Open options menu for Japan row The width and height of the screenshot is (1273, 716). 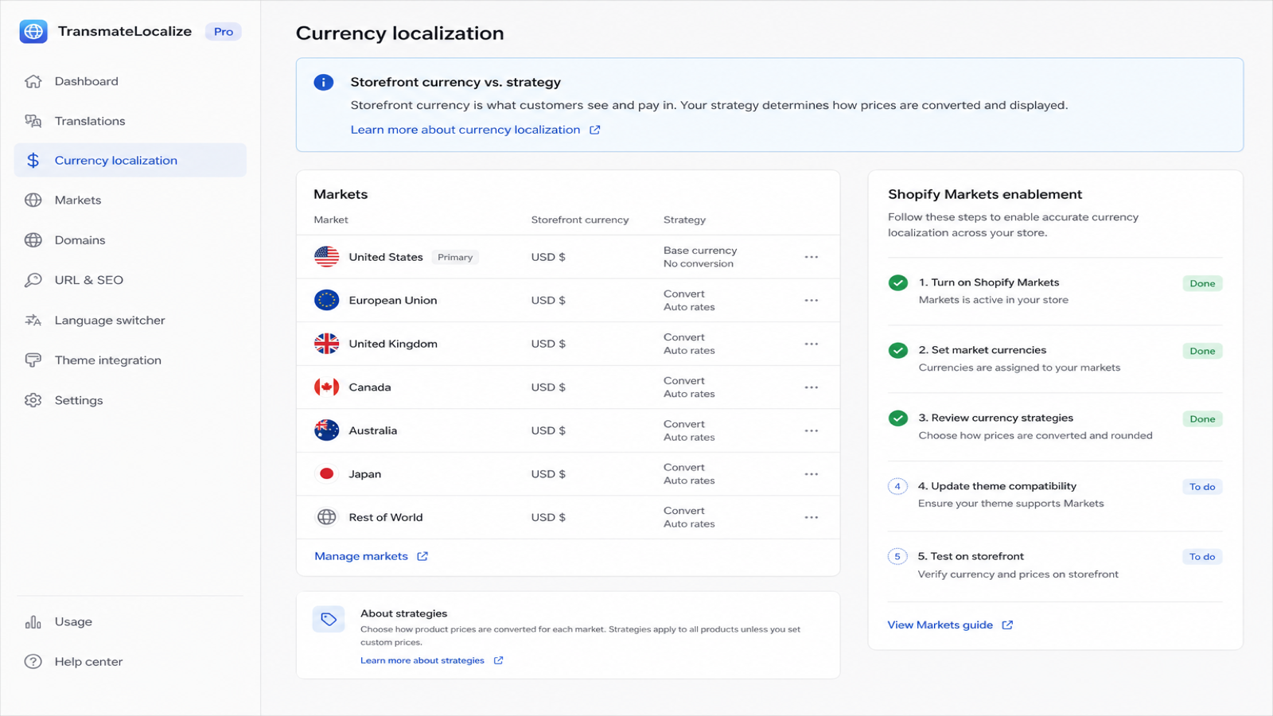[x=812, y=474]
